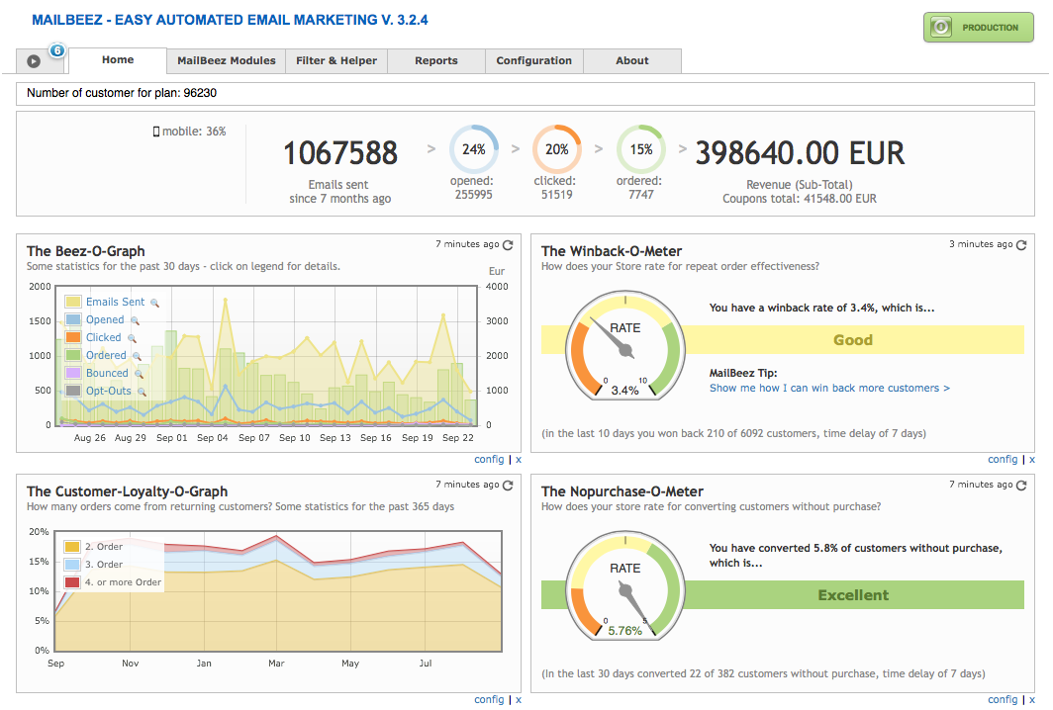Click the Winback-O-Meter rate gauge
This screenshot has width=1053, height=710.
click(x=625, y=346)
